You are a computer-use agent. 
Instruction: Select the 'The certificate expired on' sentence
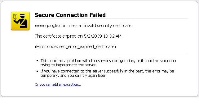point(78,36)
